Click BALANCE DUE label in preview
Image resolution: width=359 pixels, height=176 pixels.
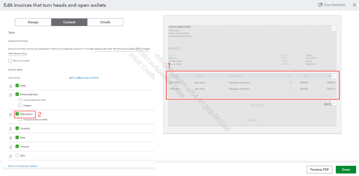pos(257,105)
